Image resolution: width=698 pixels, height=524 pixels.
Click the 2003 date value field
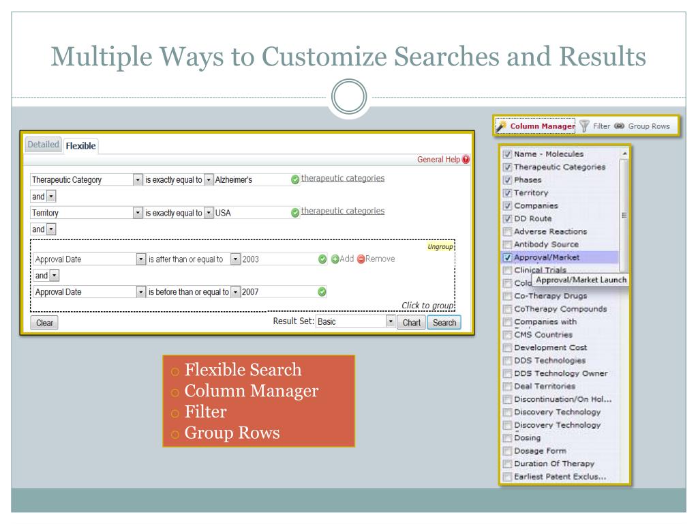click(279, 259)
